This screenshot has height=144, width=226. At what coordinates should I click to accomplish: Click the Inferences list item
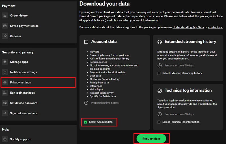[96, 86]
